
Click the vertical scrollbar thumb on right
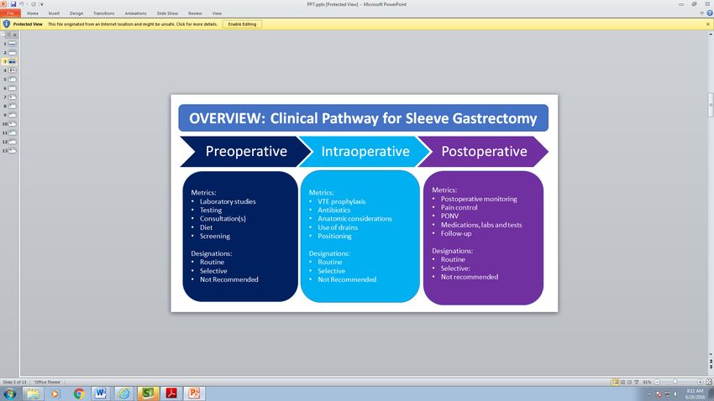(x=711, y=105)
